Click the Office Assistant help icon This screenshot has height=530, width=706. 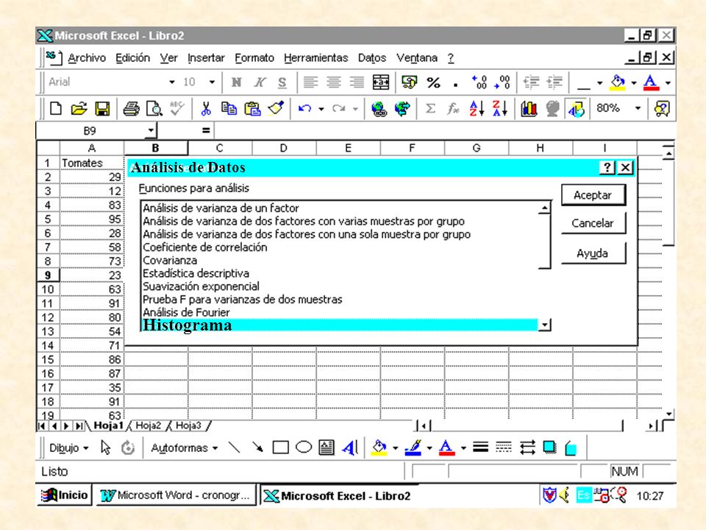click(662, 109)
